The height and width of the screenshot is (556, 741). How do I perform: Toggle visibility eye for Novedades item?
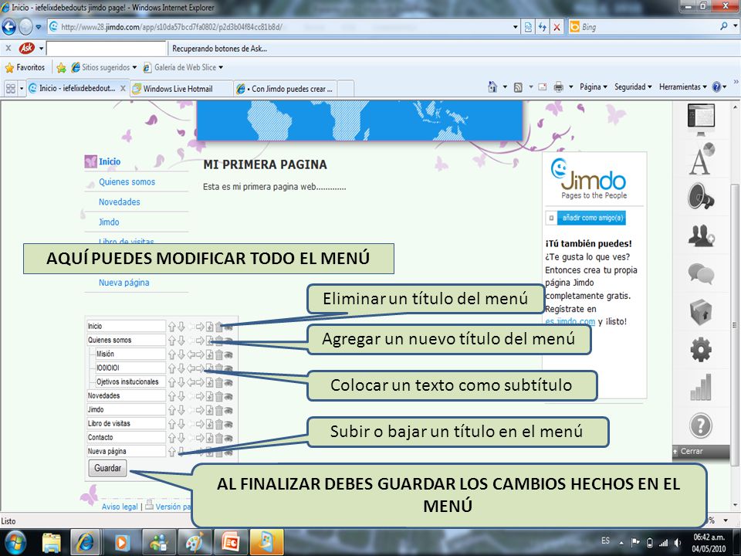[228, 396]
